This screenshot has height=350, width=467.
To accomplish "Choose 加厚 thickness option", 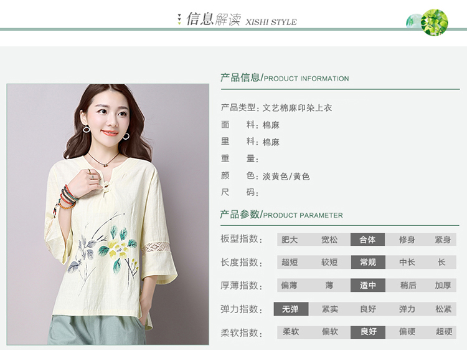I will 443,285.
